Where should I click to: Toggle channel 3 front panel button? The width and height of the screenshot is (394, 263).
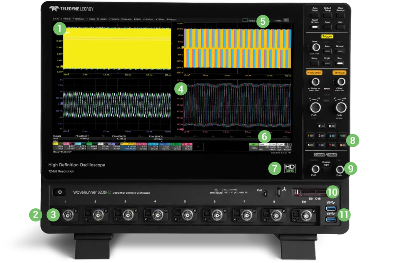[332, 136]
